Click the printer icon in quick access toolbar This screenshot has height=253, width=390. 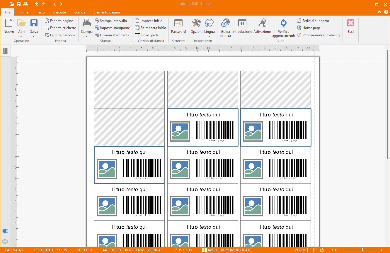pos(25,4)
